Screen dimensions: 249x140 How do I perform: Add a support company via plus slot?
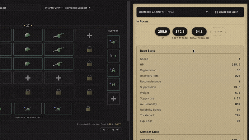(113, 99)
